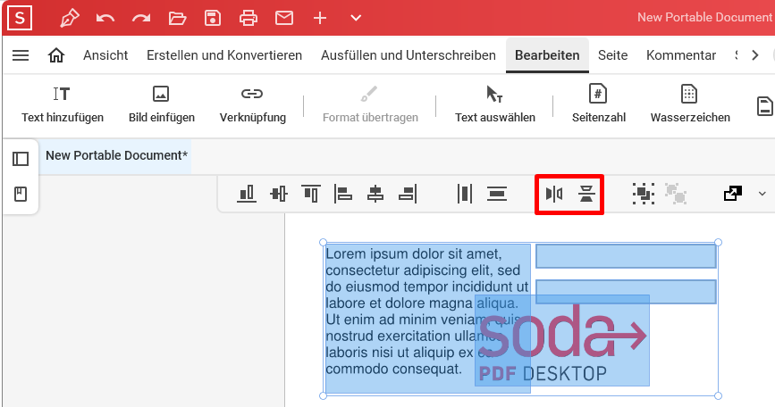Screen dimensions: 775x407
Task: Save the document with the disk icon
Action: point(213,18)
